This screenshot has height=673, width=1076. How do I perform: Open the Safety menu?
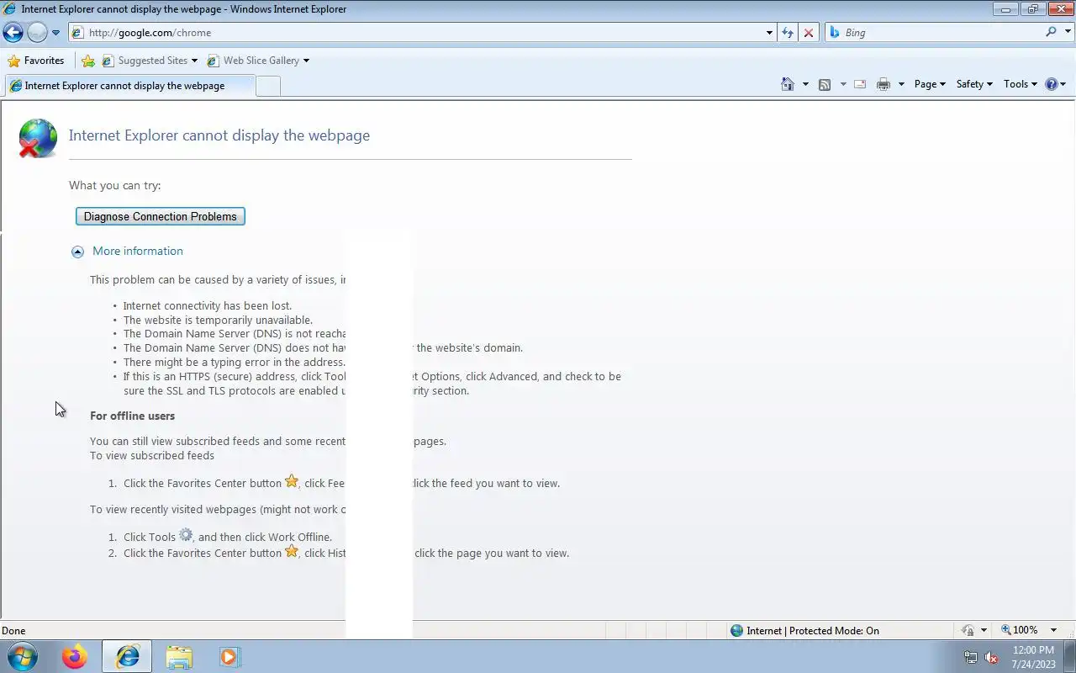(x=974, y=84)
